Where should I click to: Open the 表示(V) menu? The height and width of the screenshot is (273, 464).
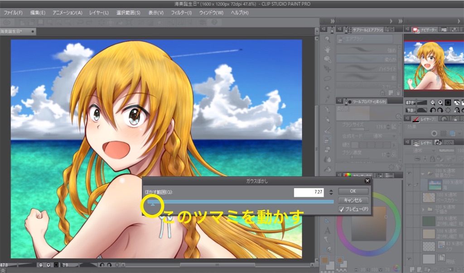(156, 13)
